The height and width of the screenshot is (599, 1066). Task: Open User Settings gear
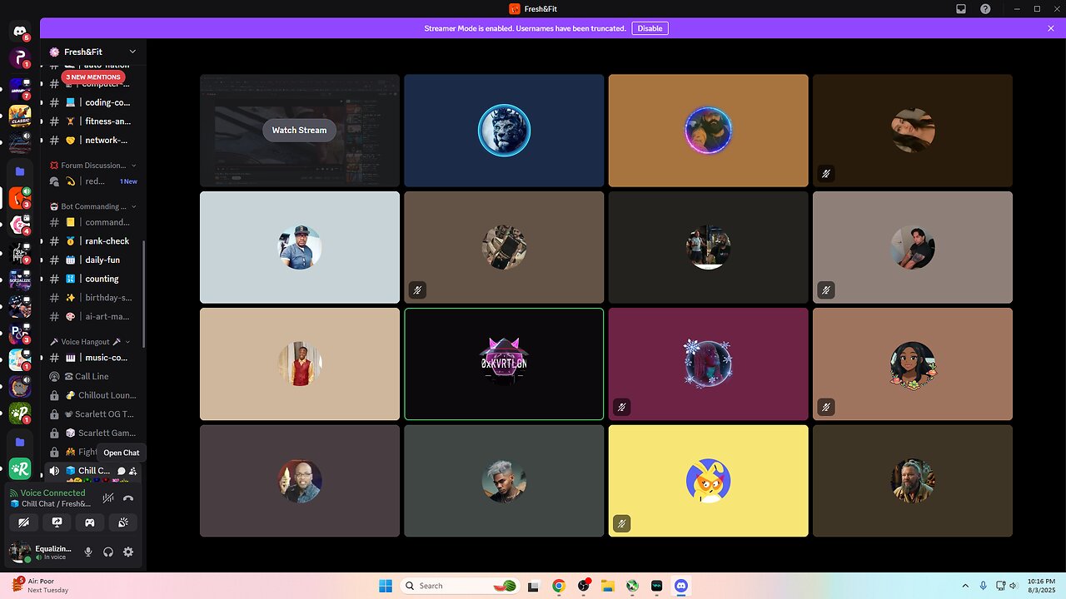coord(128,552)
